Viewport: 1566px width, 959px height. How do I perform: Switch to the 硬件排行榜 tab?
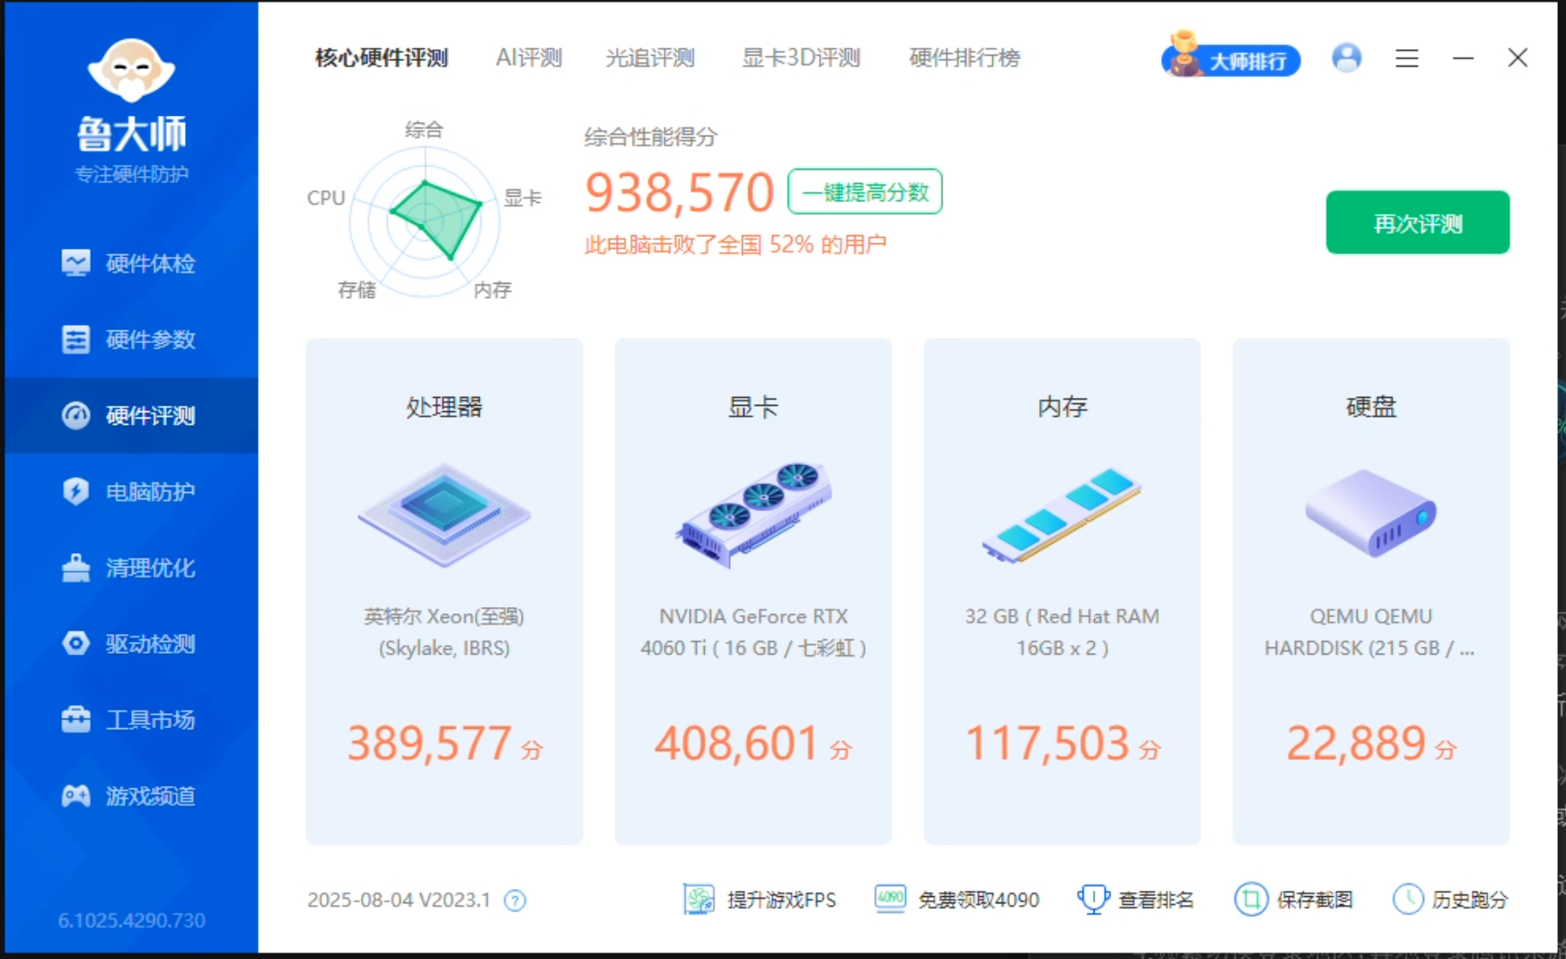point(964,58)
